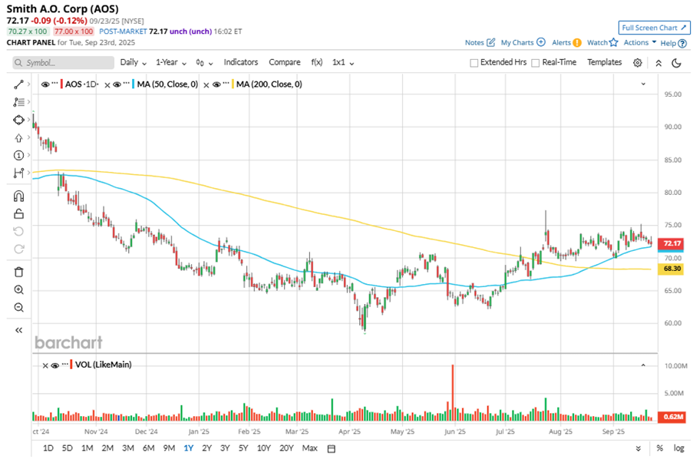The image size is (693, 459).
Task: Select the 20Y range tab
Action: tap(286, 448)
